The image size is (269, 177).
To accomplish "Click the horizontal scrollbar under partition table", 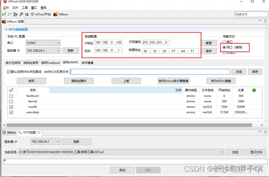I will (129, 125).
